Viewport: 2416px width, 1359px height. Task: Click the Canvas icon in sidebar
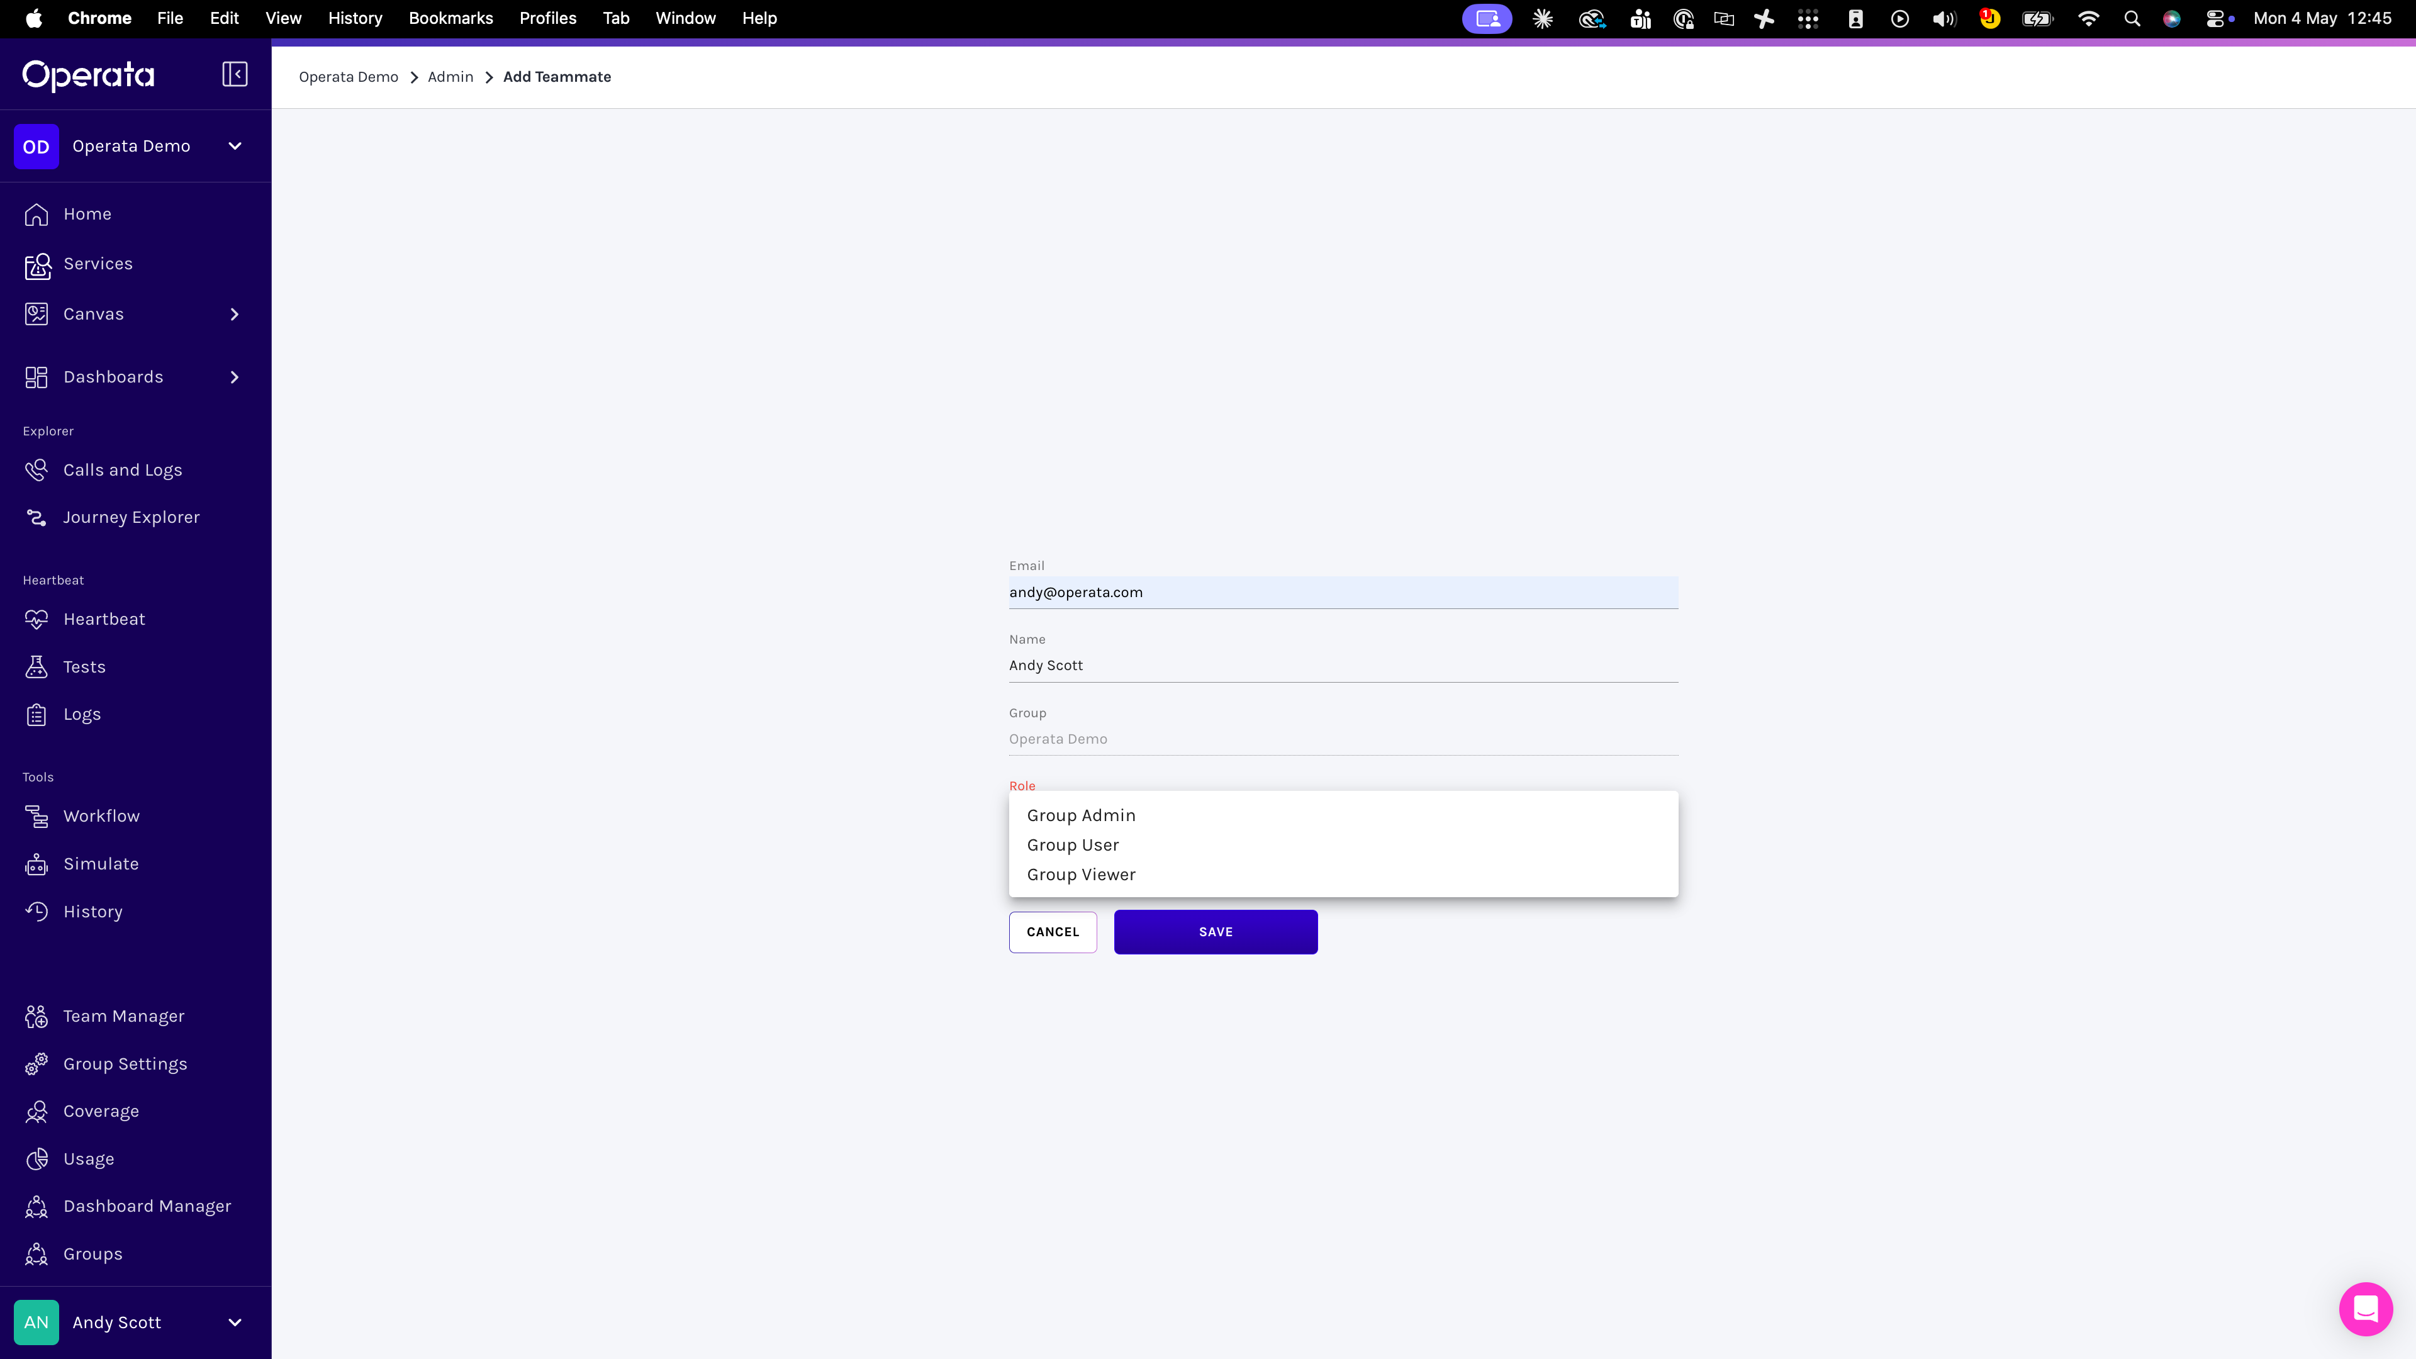[x=36, y=314]
